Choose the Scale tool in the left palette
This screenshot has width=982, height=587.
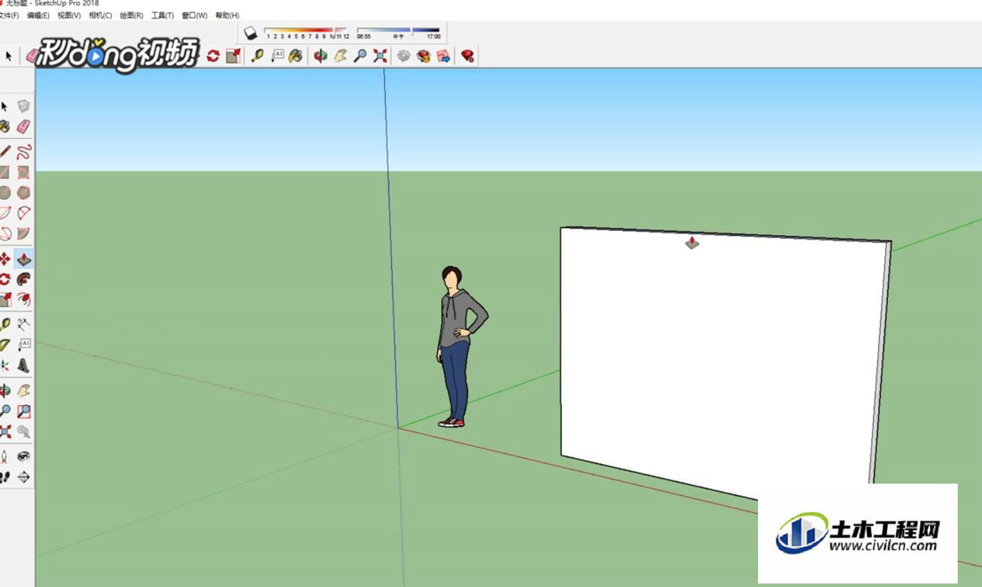point(4,299)
